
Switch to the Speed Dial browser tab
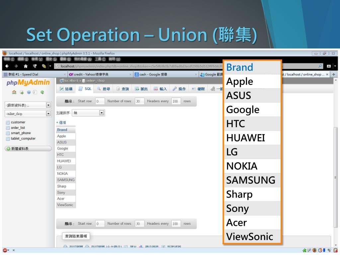point(34,74)
